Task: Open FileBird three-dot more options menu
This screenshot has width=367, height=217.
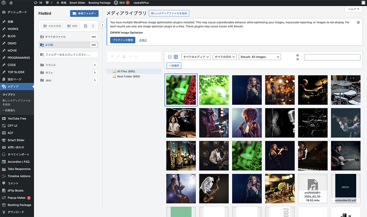Action: (x=93, y=26)
